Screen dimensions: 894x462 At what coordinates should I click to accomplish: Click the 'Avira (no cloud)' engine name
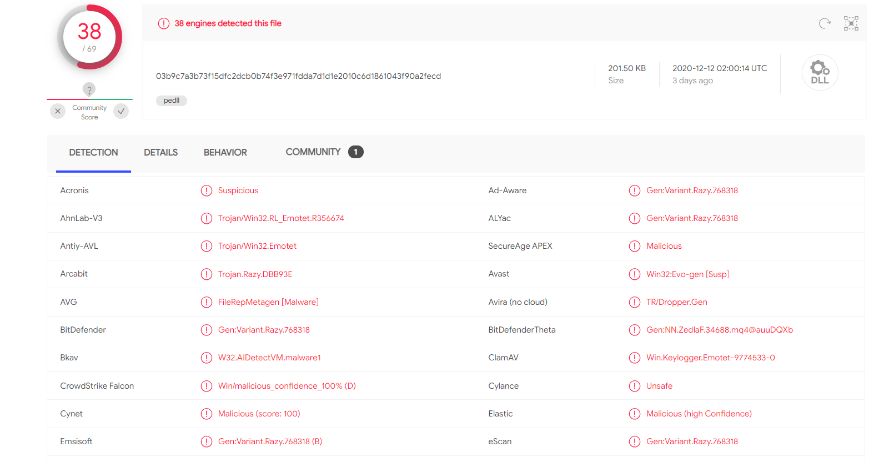click(518, 302)
